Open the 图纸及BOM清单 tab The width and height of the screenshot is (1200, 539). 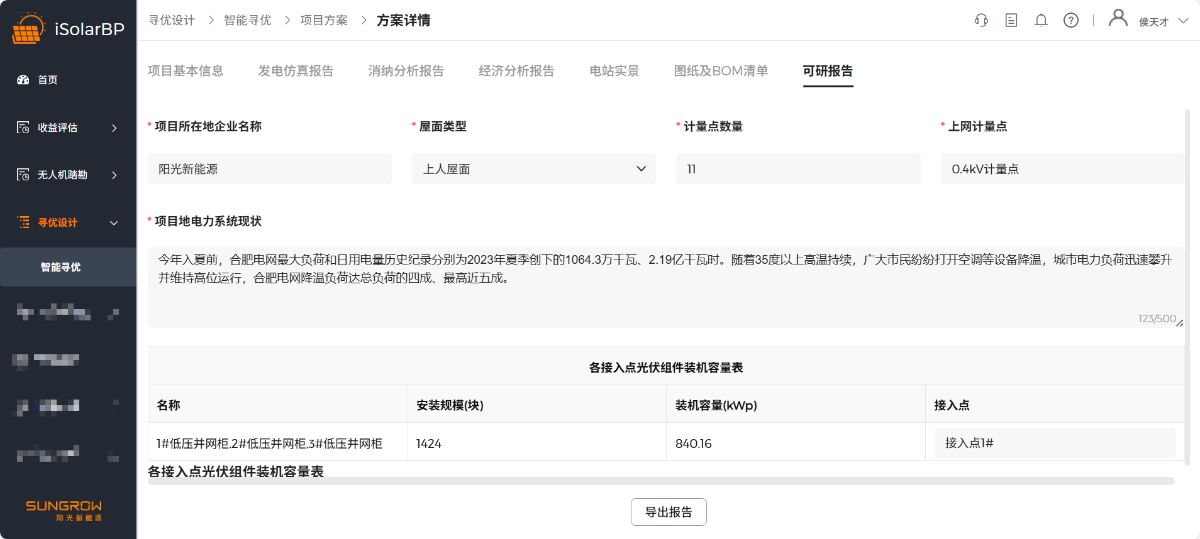pyautogui.click(x=721, y=71)
